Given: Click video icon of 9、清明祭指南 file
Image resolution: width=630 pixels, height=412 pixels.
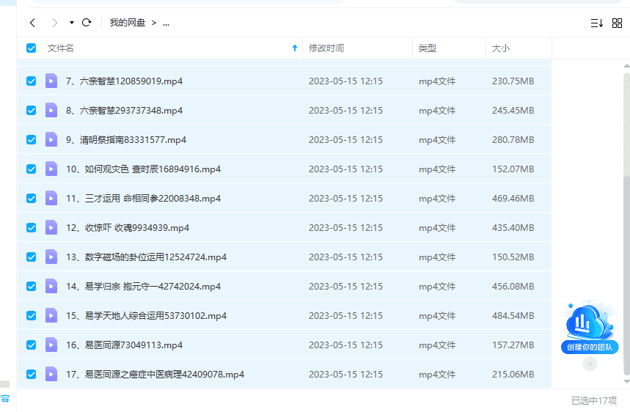Looking at the screenshot, I should click(x=51, y=139).
